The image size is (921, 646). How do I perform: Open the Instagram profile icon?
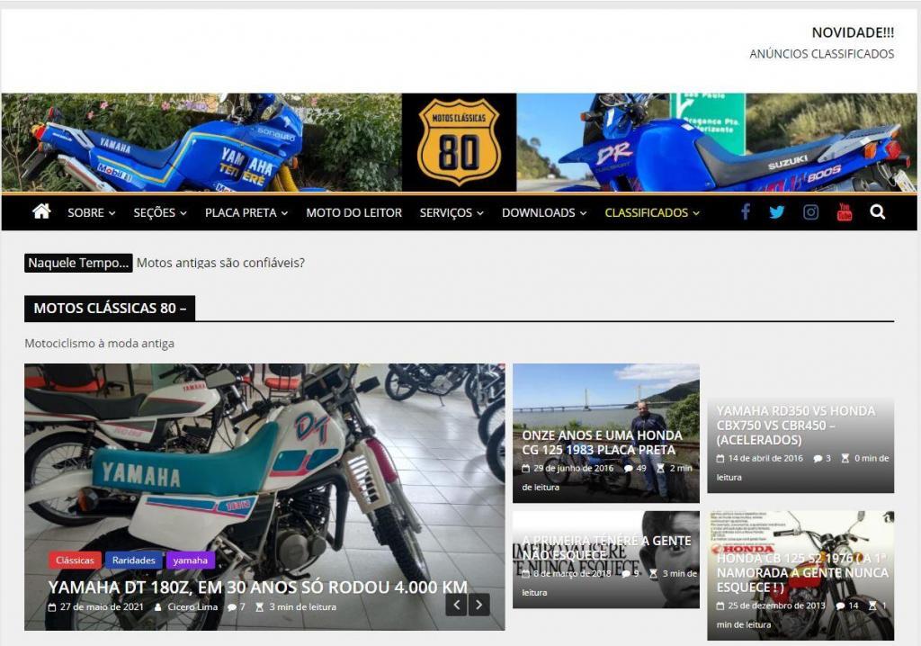click(x=810, y=212)
